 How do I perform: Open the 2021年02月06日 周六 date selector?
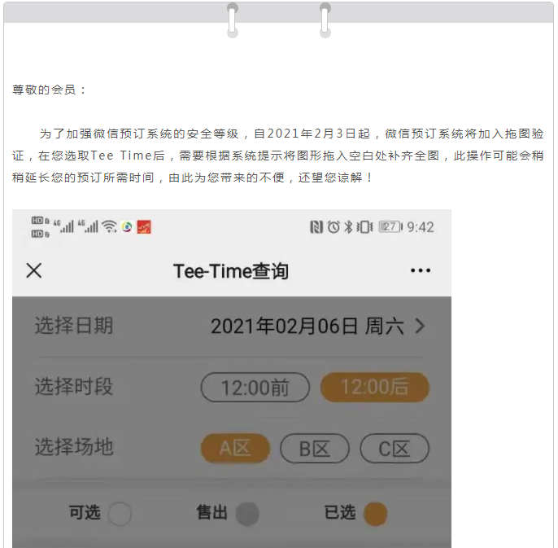coord(307,326)
